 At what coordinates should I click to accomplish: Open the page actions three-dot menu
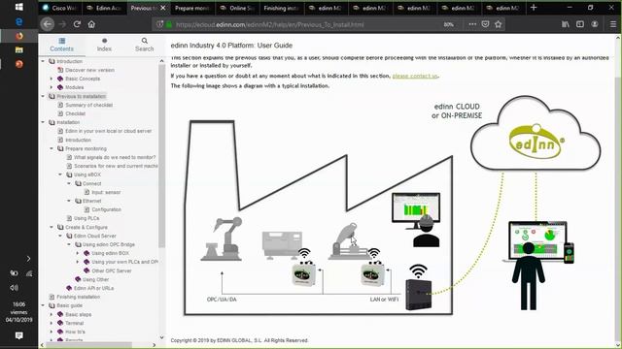pos(472,24)
